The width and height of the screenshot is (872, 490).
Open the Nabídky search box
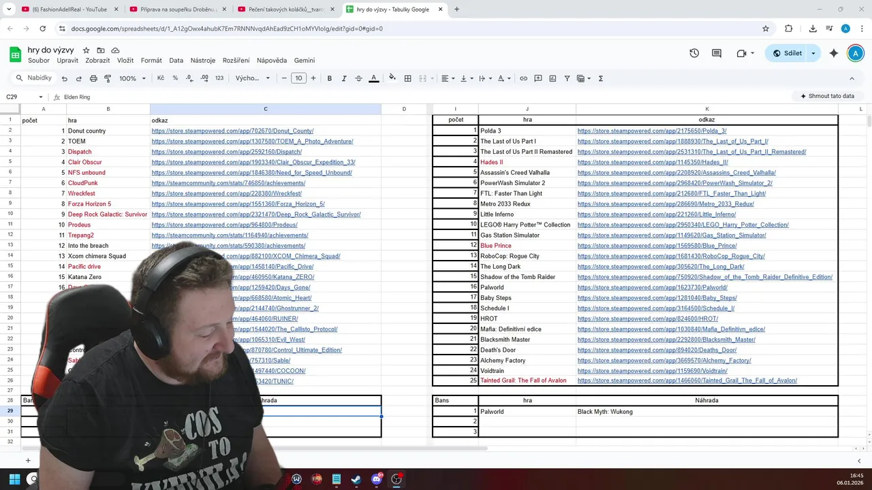pyautogui.click(x=34, y=78)
